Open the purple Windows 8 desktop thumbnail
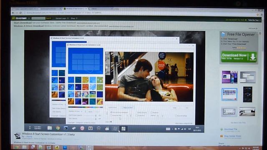Screen dimensions: 267x150 click(x=229, y=77)
